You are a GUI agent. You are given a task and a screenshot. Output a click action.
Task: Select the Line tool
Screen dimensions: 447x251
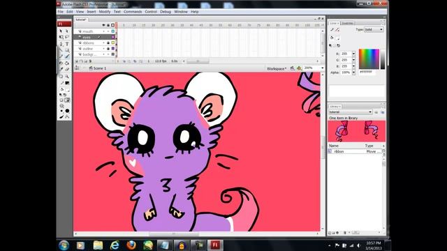coord(61,50)
